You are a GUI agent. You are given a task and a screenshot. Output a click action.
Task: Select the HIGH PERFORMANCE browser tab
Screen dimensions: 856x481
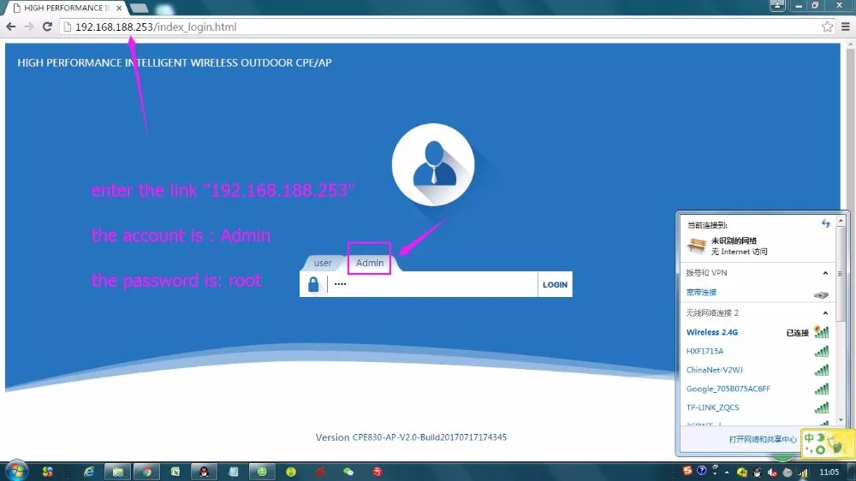point(66,9)
